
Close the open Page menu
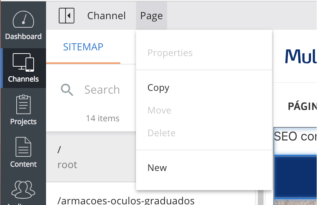click(152, 16)
